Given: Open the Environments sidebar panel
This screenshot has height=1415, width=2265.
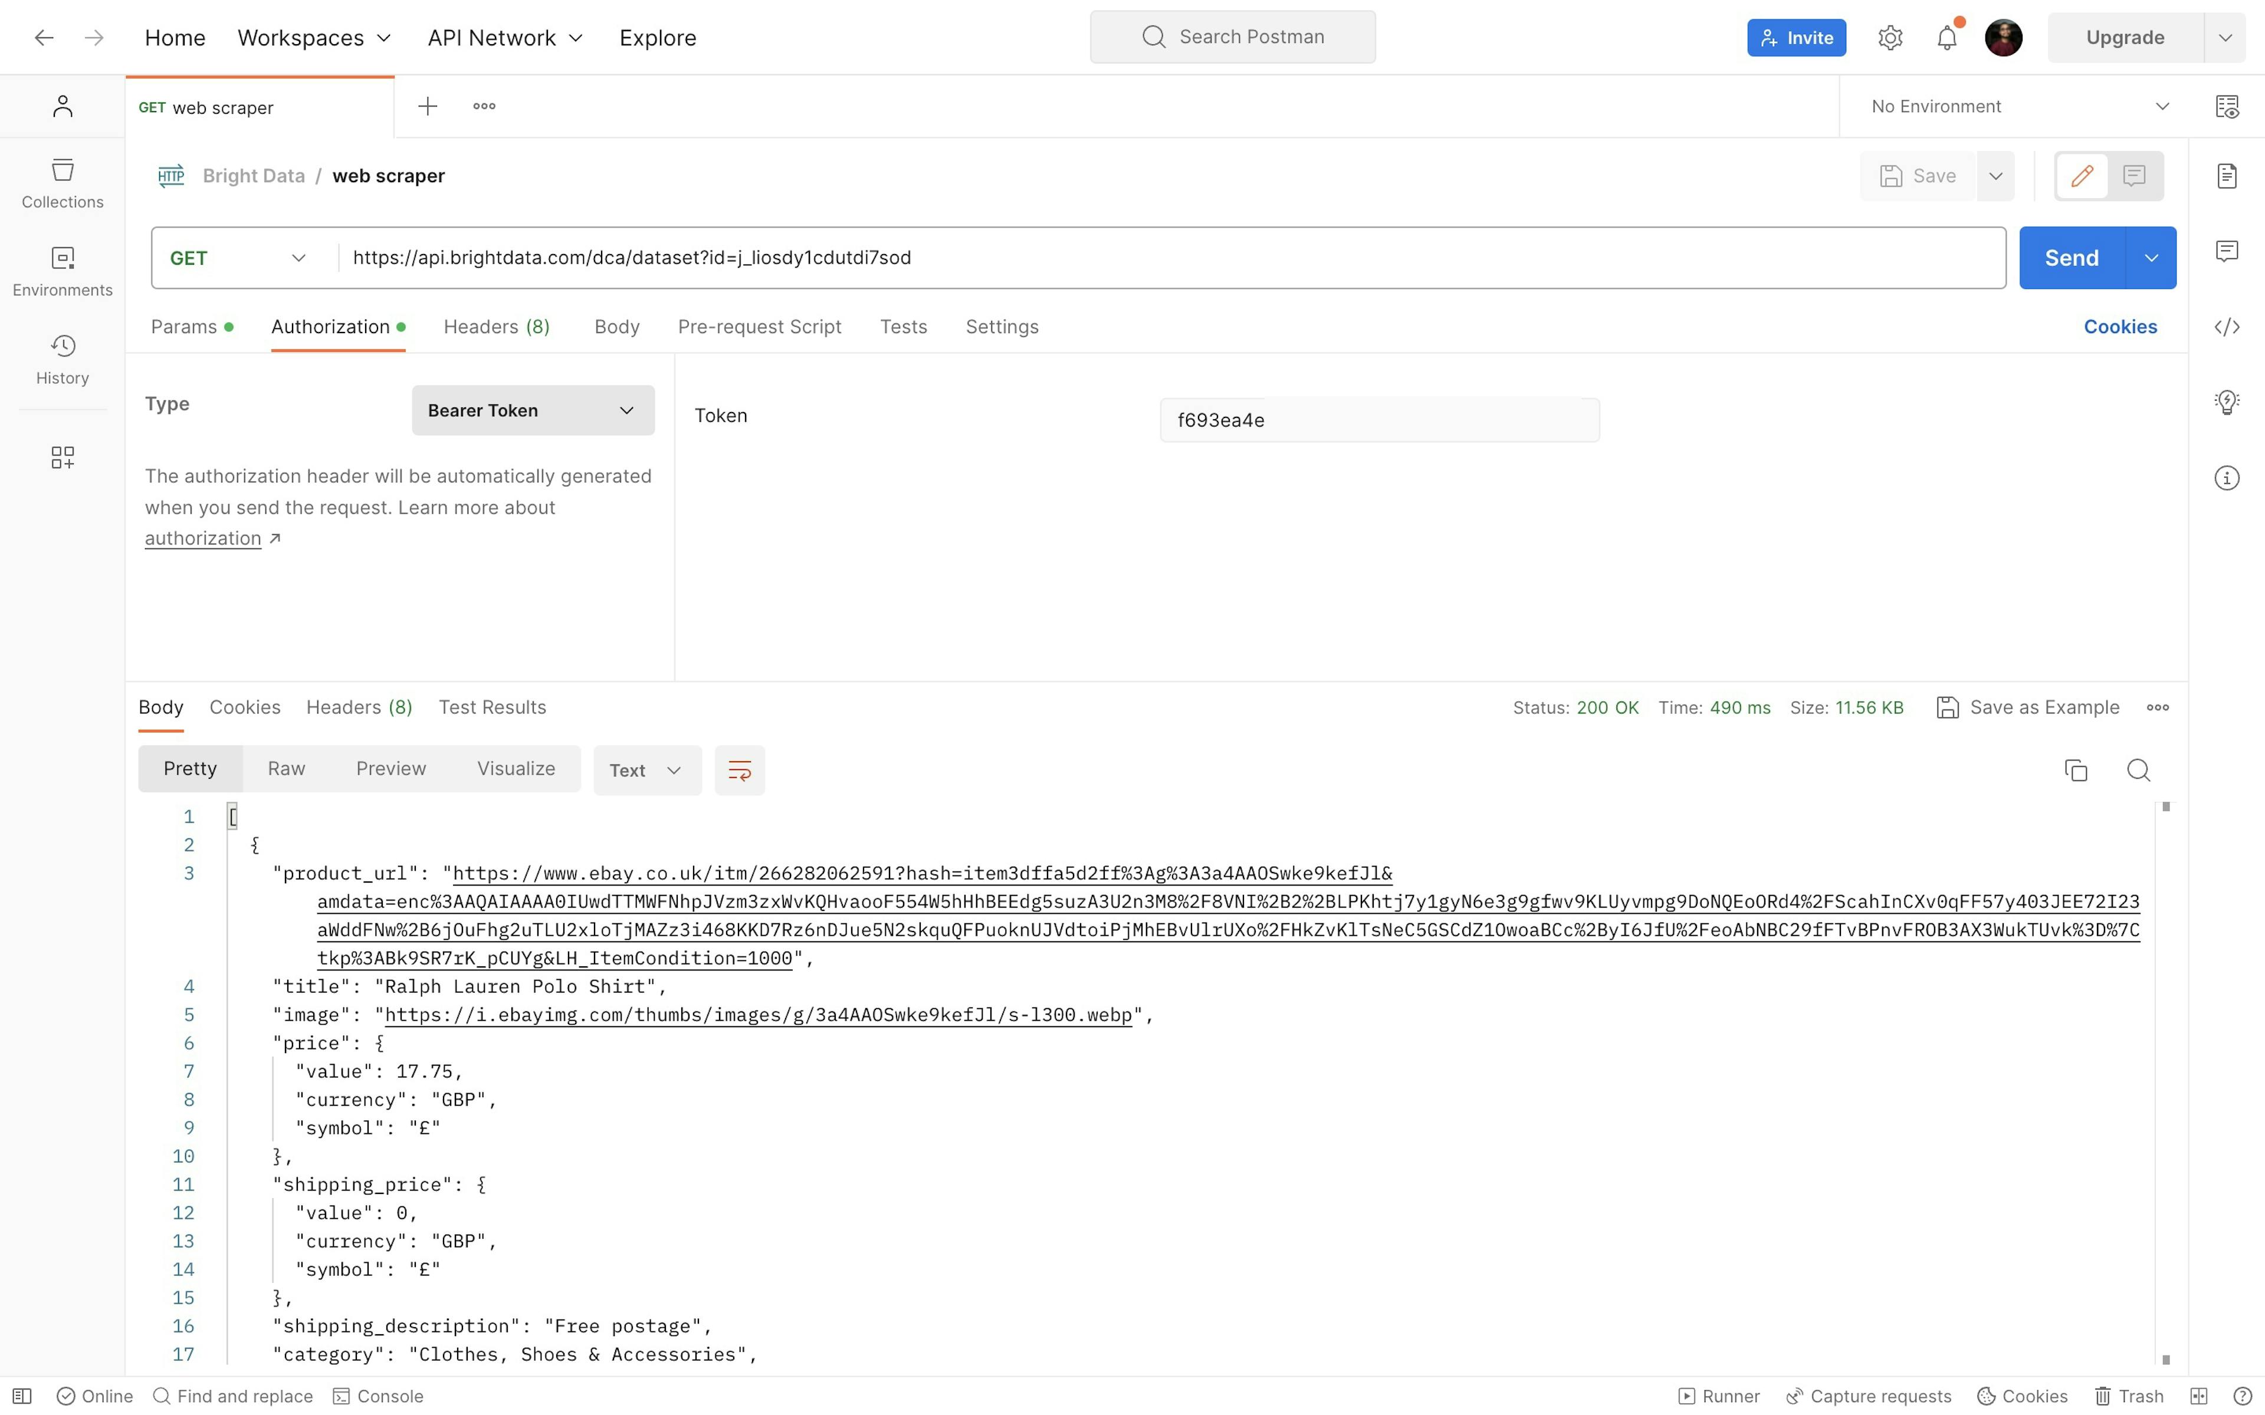Looking at the screenshot, I should (63, 271).
